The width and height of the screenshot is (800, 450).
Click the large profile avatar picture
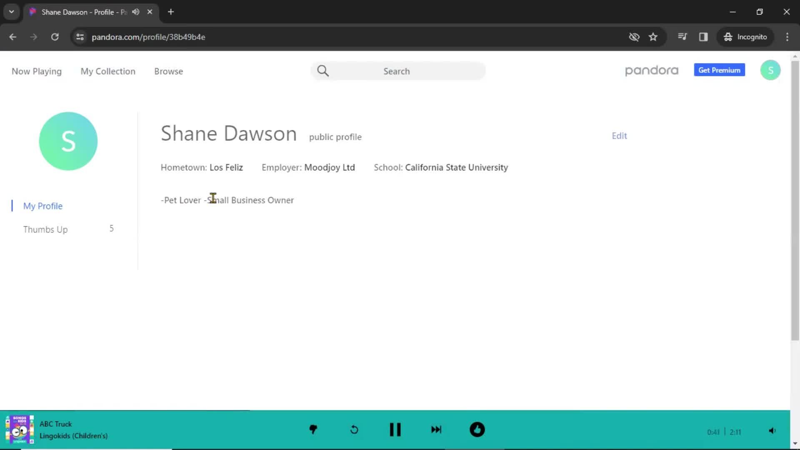(x=68, y=141)
